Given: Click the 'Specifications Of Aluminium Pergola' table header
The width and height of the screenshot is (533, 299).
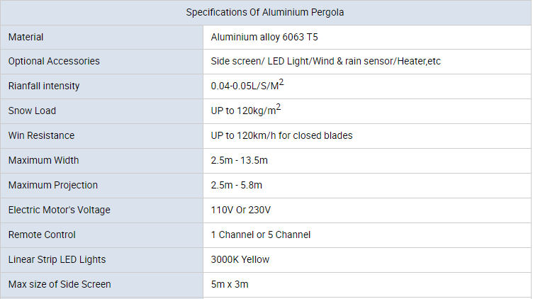Looking at the screenshot, I should (x=265, y=13).
